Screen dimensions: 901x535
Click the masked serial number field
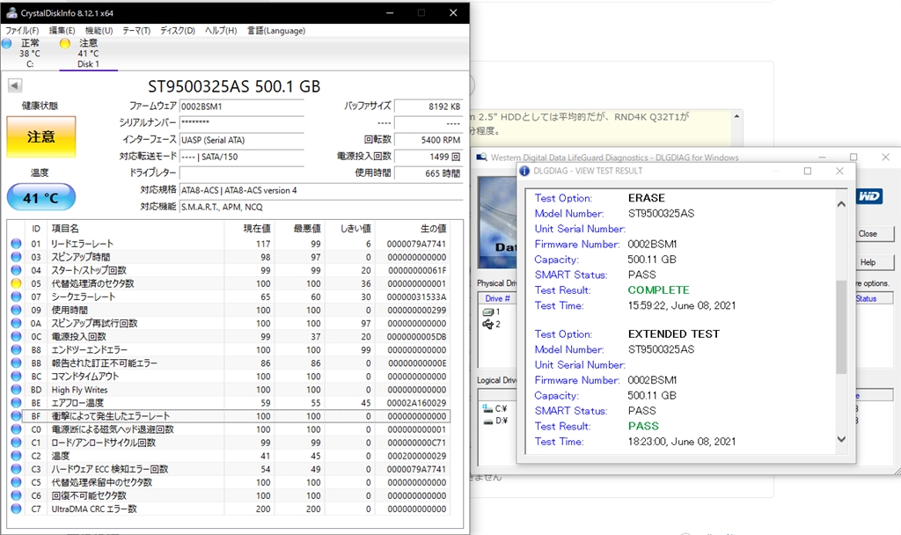[241, 123]
